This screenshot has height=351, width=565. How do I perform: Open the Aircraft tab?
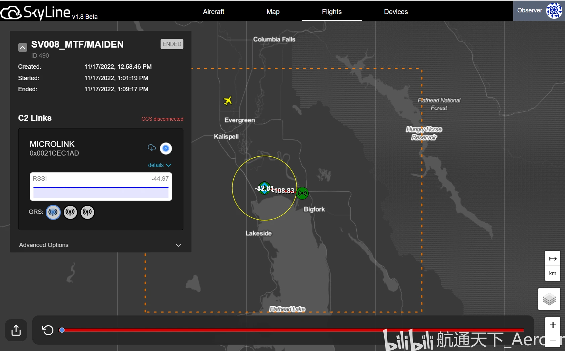pos(213,12)
